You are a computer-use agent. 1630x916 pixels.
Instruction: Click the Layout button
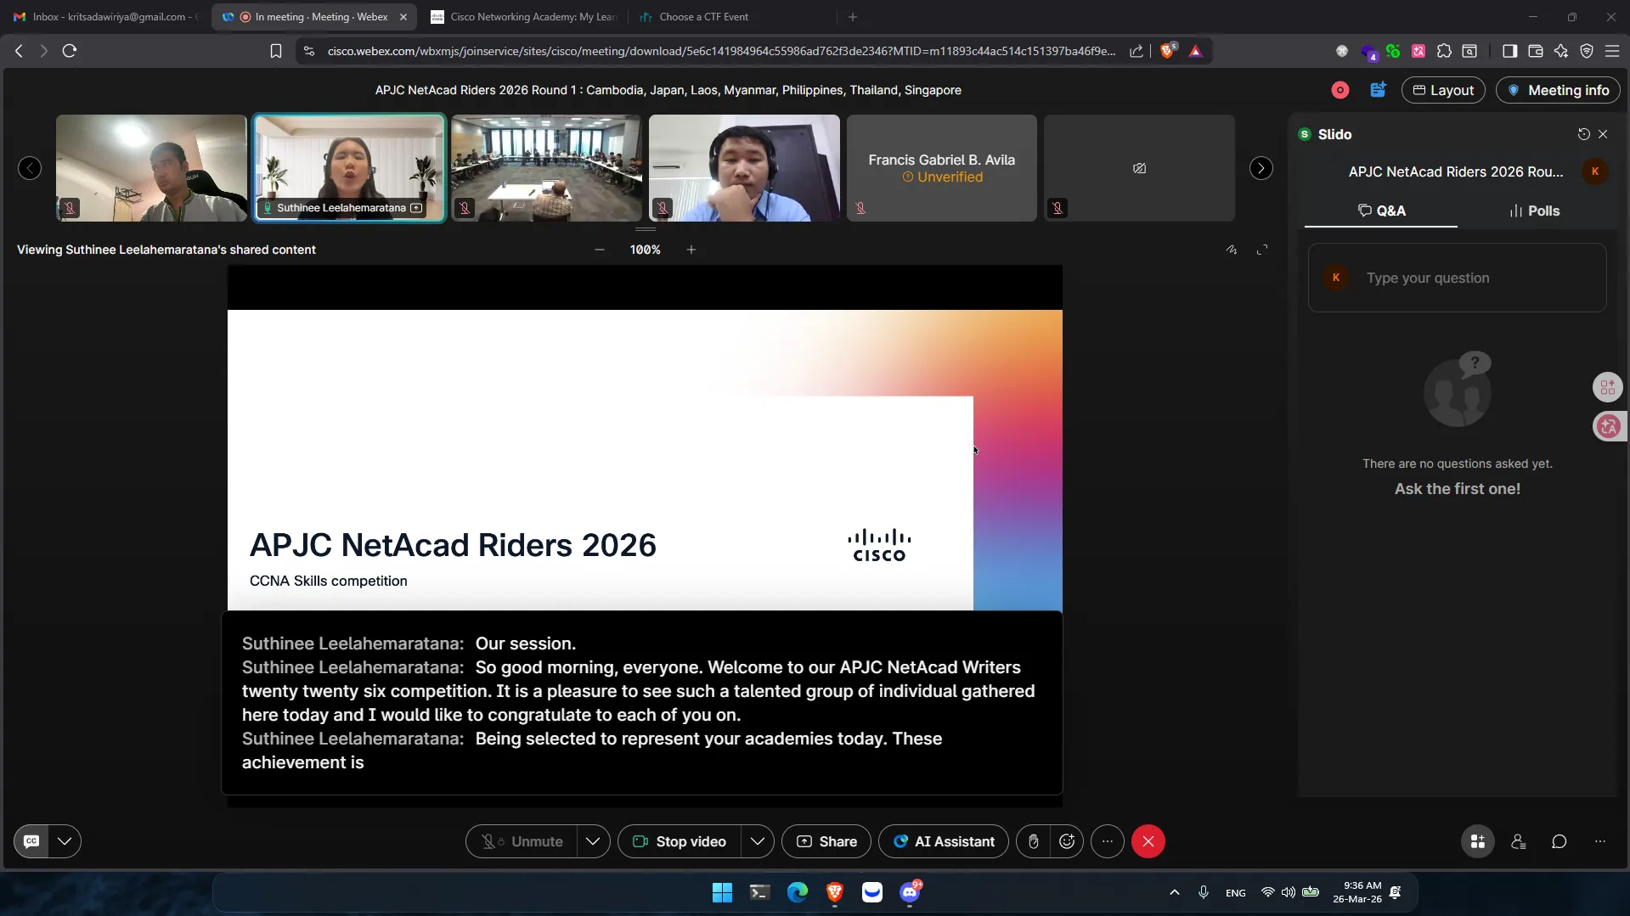(x=1442, y=90)
